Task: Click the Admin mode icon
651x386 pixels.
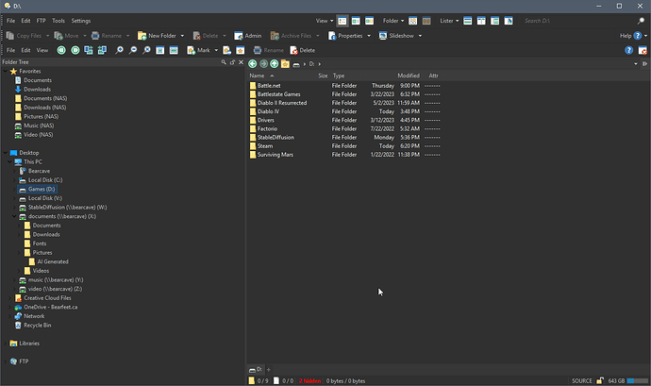Action: pyautogui.click(x=239, y=36)
